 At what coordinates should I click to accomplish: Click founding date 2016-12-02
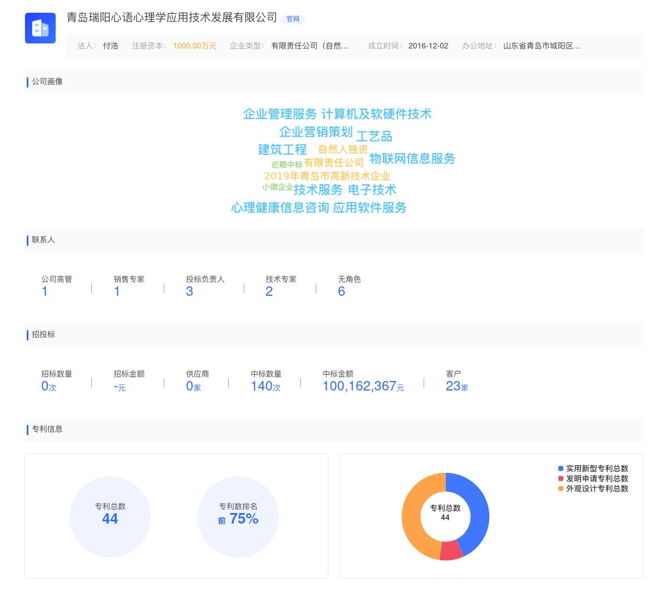click(428, 46)
